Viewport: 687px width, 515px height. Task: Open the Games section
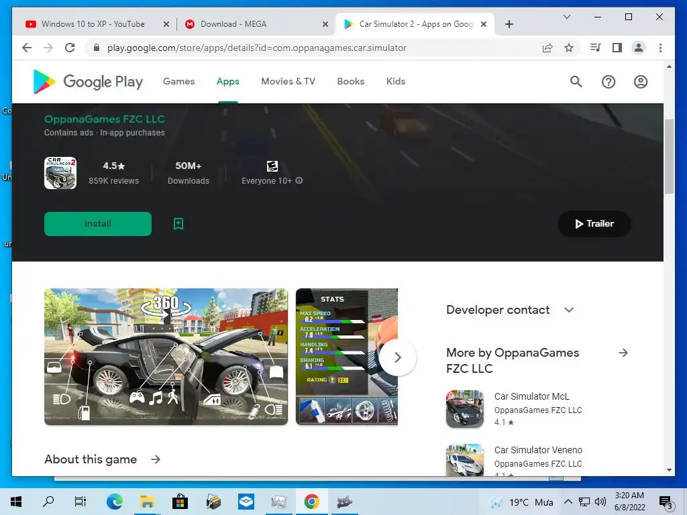(x=178, y=81)
